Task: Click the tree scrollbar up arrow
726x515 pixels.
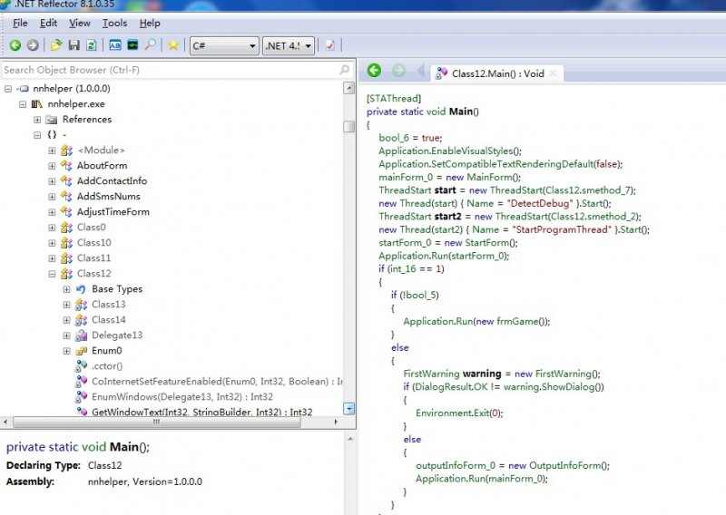Action: tap(349, 88)
